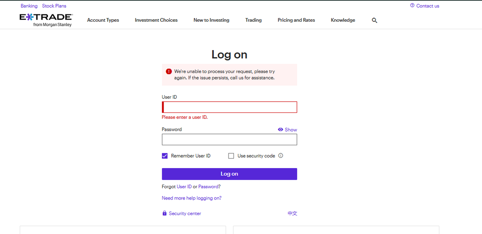The width and height of the screenshot is (482, 234).
Task: Open the Investment Choices menu
Action: tap(156, 20)
